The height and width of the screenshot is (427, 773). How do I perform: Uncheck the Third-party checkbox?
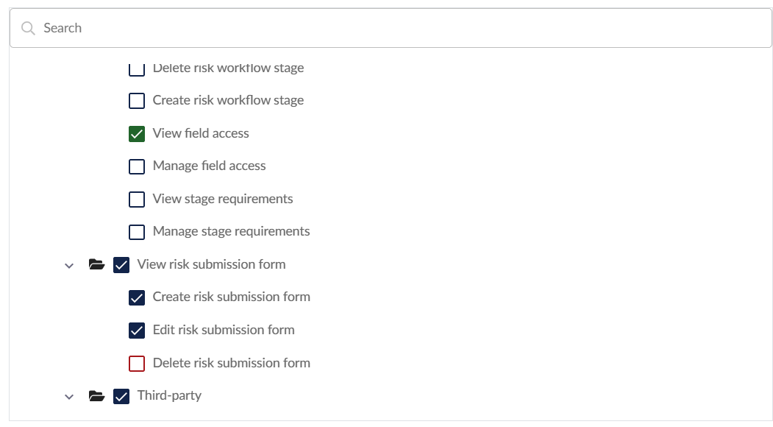point(121,396)
